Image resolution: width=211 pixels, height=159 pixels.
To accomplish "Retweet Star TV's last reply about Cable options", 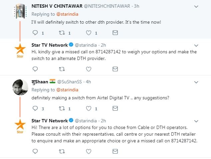I will click(x=62, y=152).
